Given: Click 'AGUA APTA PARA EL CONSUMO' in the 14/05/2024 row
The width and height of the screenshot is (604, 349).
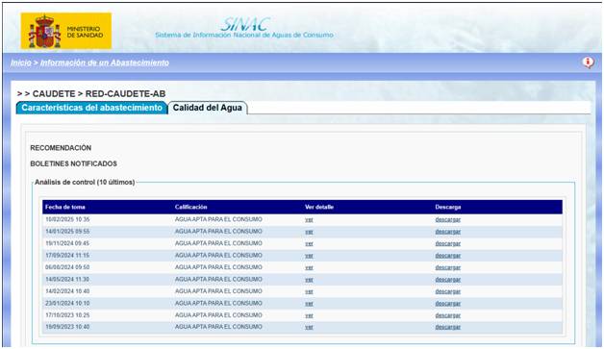Looking at the screenshot, I should tap(218, 279).
